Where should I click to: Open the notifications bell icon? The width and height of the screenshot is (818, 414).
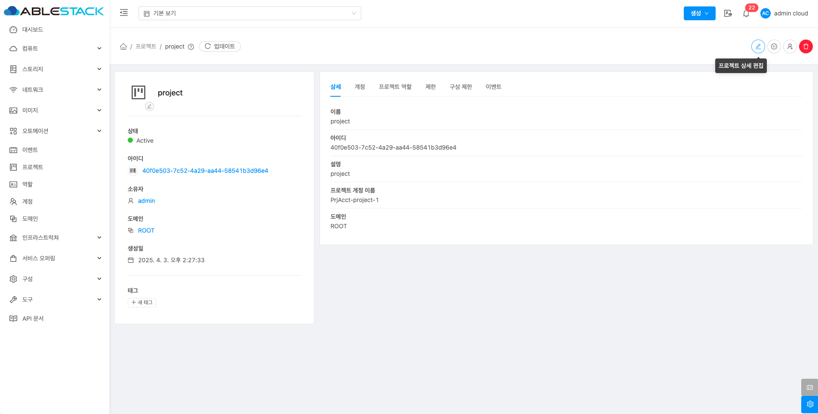[746, 14]
